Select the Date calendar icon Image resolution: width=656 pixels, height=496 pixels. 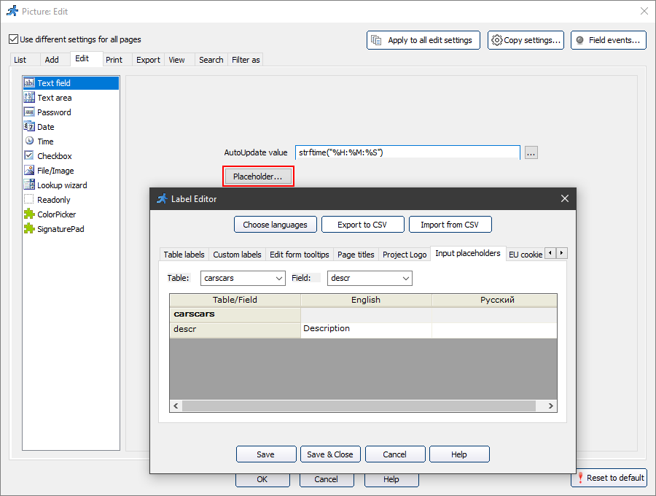(x=29, y=127)
